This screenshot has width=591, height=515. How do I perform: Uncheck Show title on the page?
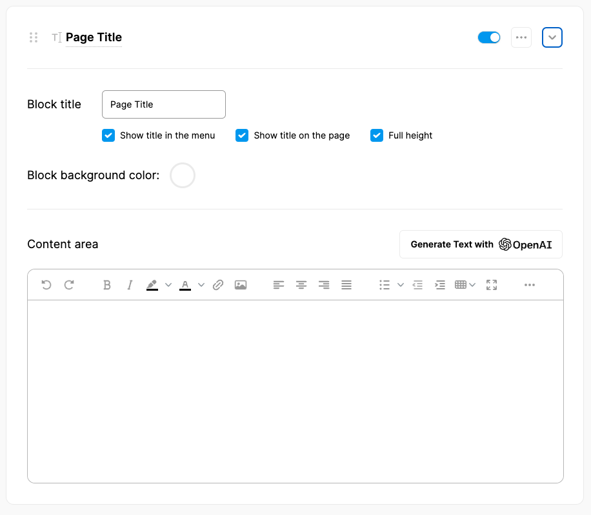(242, 135)
